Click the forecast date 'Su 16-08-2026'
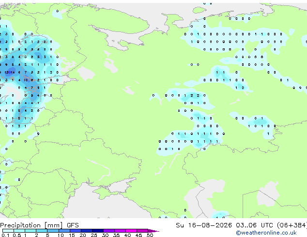The height and width of the screenshot is (237, 307). pyautogui.click(x=204, y=225)
